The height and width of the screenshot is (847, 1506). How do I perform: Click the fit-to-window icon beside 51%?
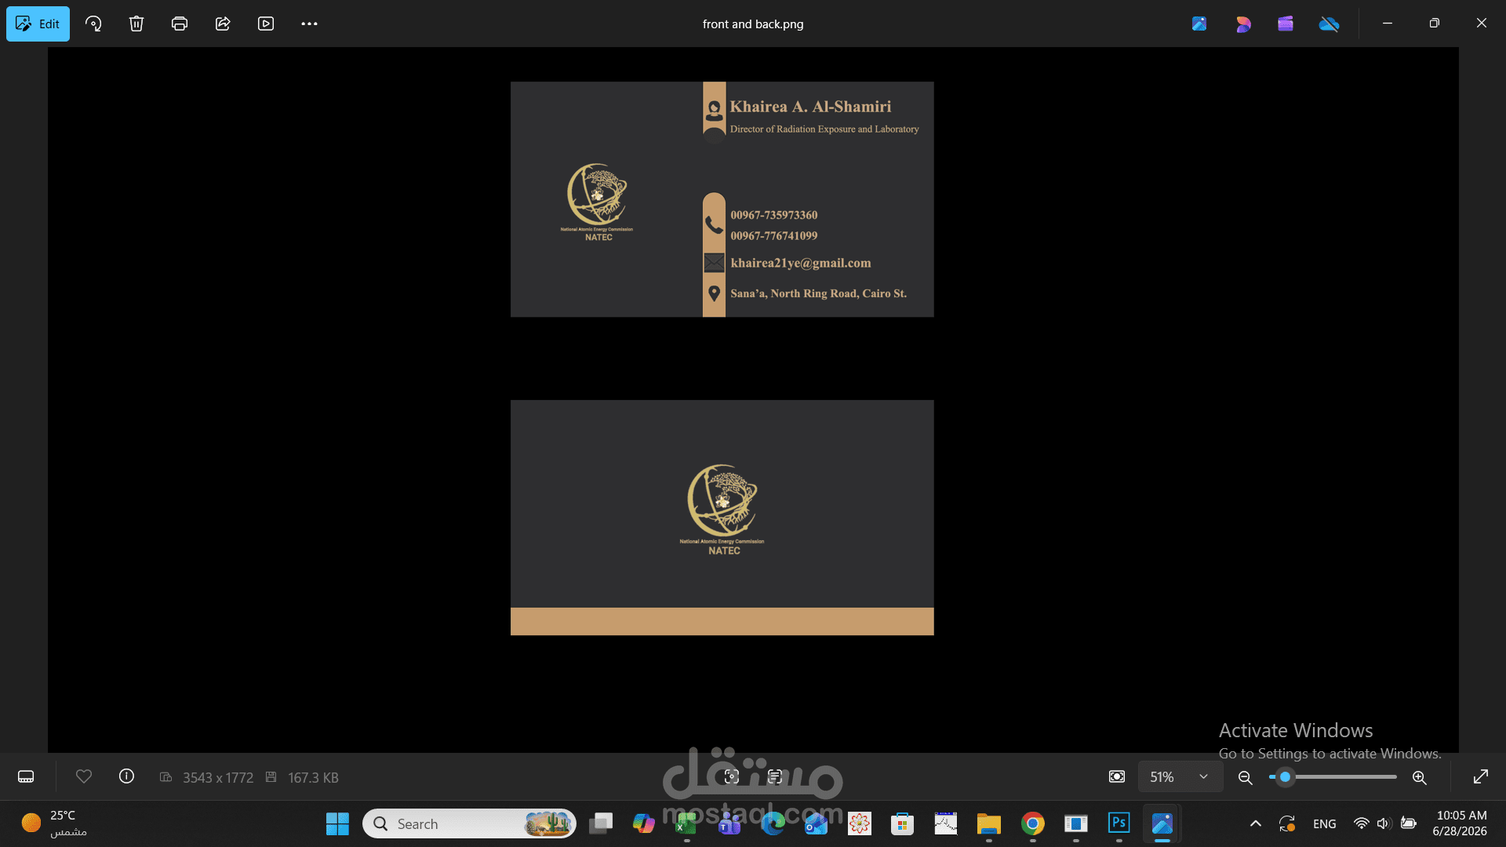(1117, 776)
